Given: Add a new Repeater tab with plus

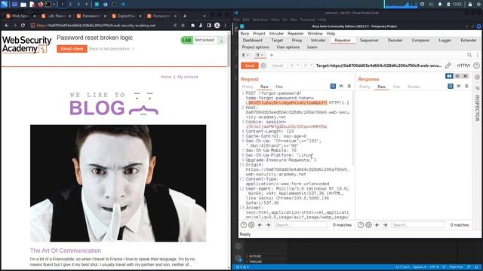Looking at the screenshot, I should pyautogui.click(x=272, y=55).
